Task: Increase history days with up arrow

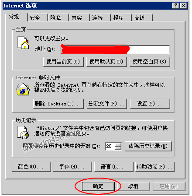Action: pos(118,144)
